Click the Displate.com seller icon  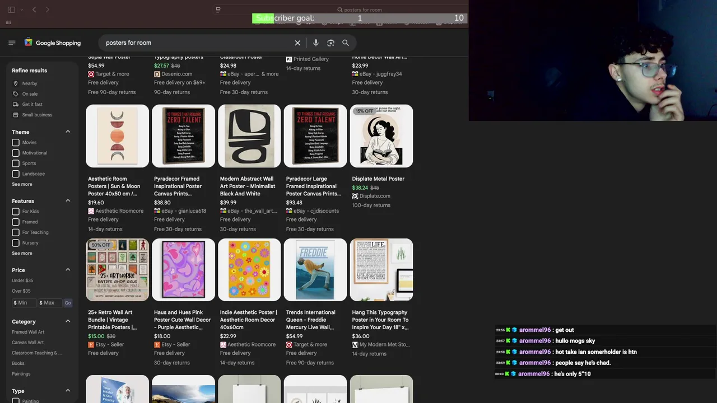click(355, 196)
